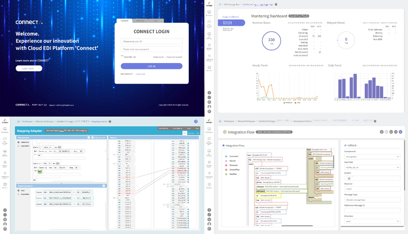Open Usage Dashboard menu item

click(x=231, y=17)
